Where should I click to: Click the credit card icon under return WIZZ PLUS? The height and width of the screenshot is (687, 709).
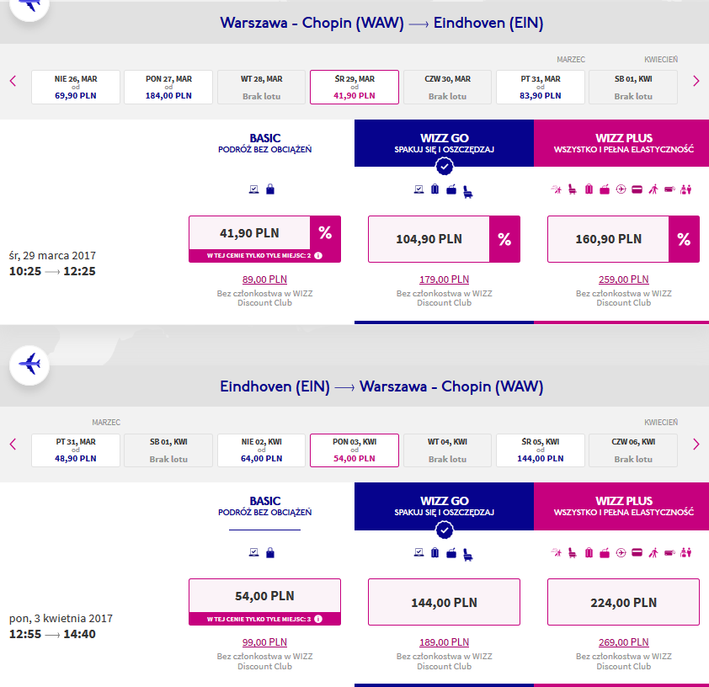(637, 552)
